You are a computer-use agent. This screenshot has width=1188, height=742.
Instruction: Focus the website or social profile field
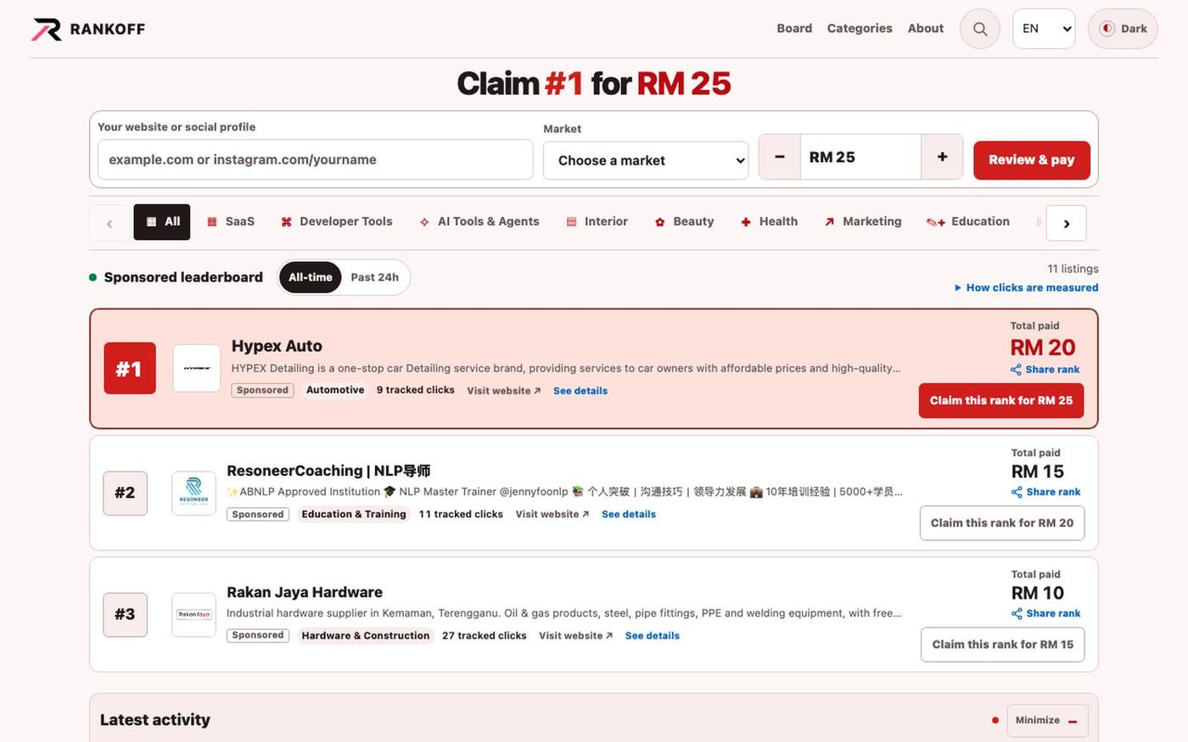(x=316, y=159)
